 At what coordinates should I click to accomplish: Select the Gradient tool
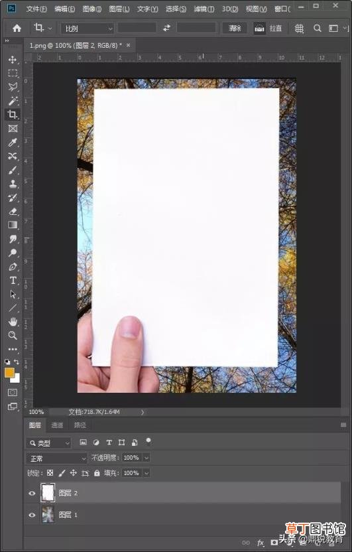pyautogui.click(x=13, y=225)
